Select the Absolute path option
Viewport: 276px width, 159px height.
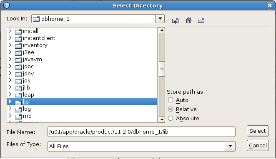tap(171, 118)
